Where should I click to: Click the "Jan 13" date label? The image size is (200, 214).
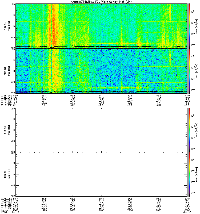point(187,212)
